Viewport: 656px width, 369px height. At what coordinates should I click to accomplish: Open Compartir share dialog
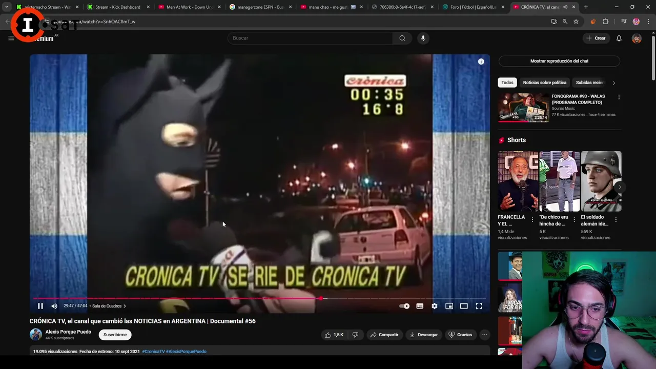[x=384, y=335]
